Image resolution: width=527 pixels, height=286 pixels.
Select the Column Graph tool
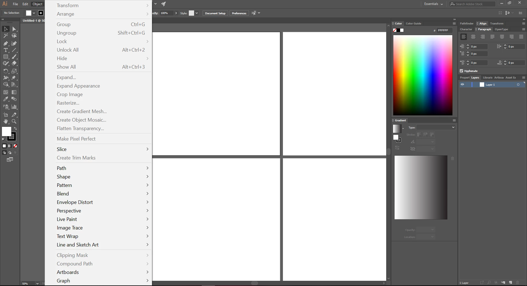14,107
